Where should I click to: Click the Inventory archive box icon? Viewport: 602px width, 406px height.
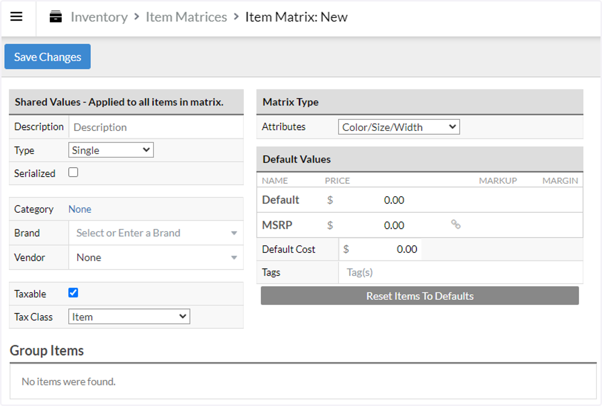coord(56,17)
